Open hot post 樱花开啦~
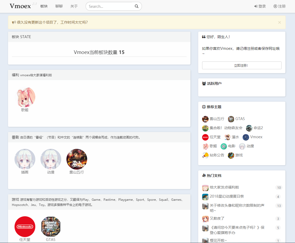This screenshot has height=243, width=295. point(218,240)
